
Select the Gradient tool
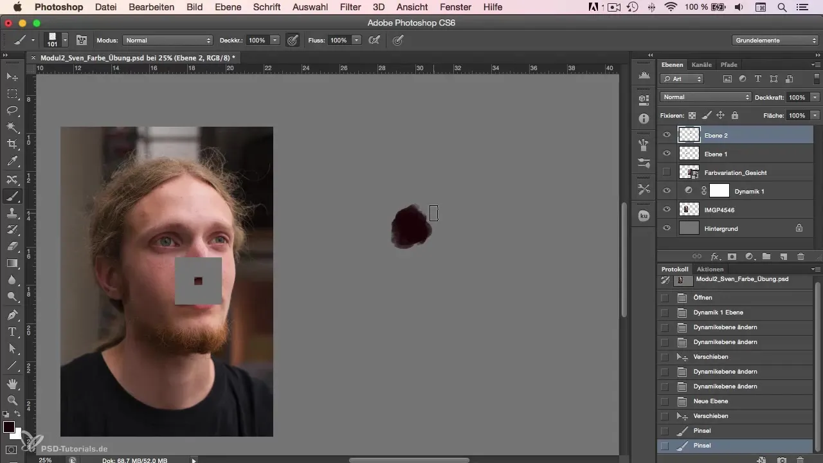click(x=12, y=264)
